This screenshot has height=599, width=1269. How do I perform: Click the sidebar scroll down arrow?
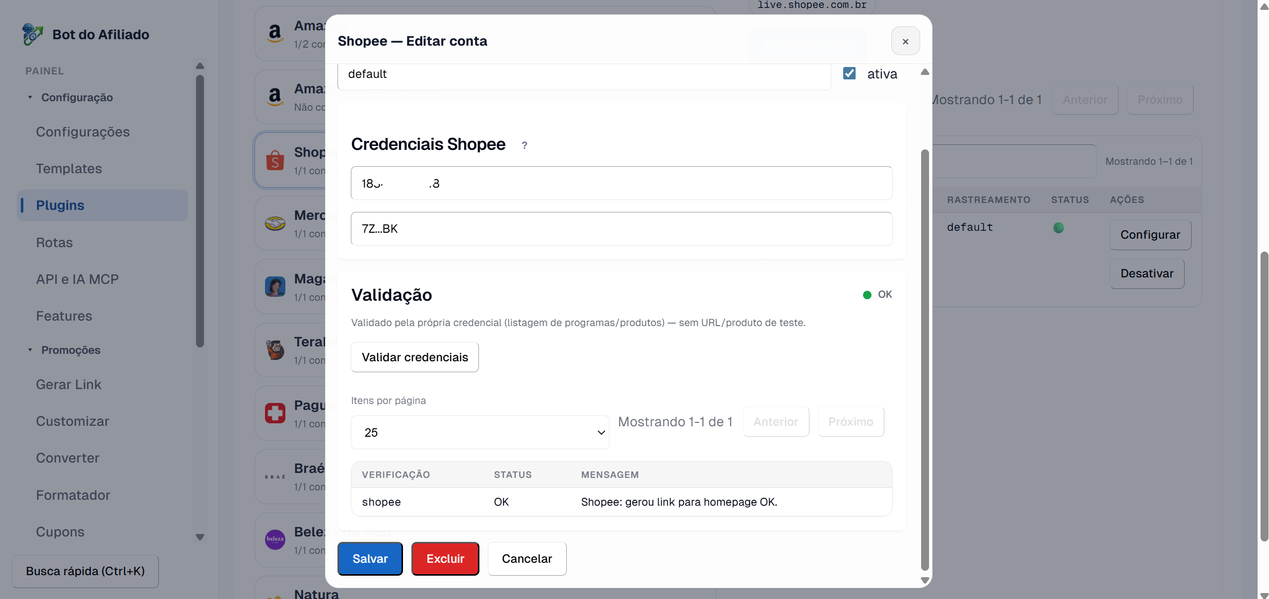200,537
